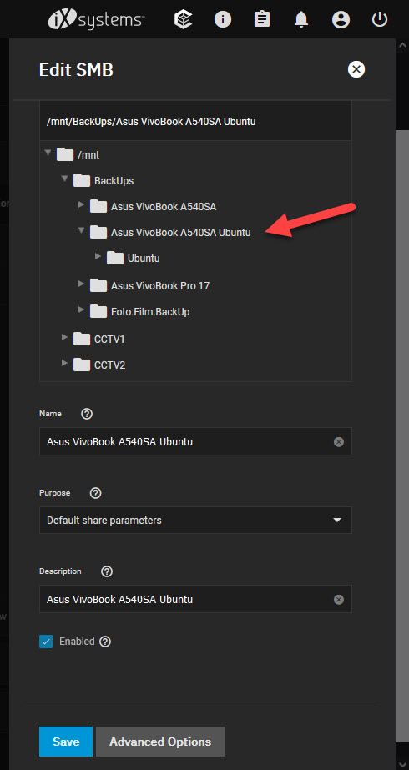This screenshot has width=409, height=770.
Task: Open the TrueCommand cube icon
Action: (184, 20)
